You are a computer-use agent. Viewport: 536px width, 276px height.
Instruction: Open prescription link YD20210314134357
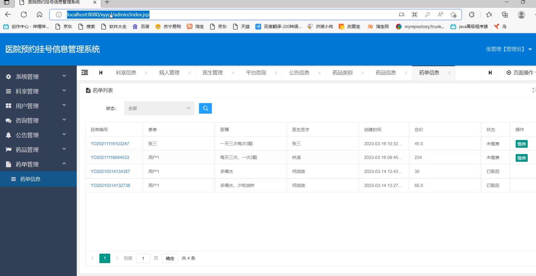coord(110,171)
